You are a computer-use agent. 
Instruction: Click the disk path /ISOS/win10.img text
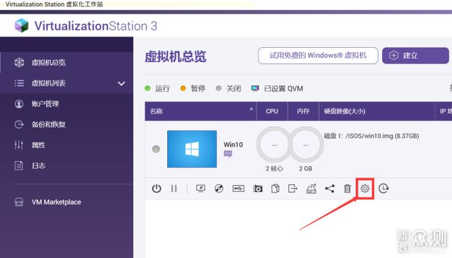pyautogui.click(x=371, y=136)
